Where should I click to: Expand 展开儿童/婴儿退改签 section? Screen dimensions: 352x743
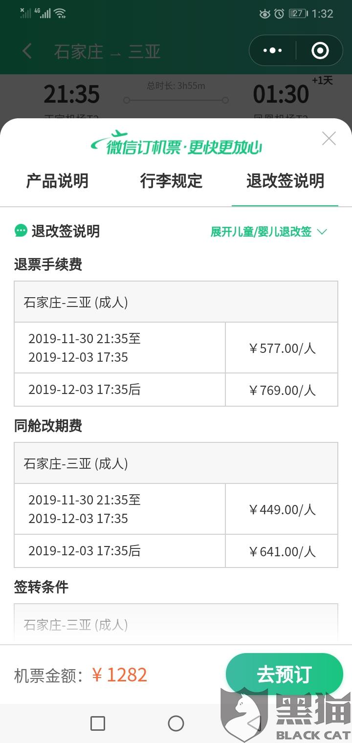(268, 232)
